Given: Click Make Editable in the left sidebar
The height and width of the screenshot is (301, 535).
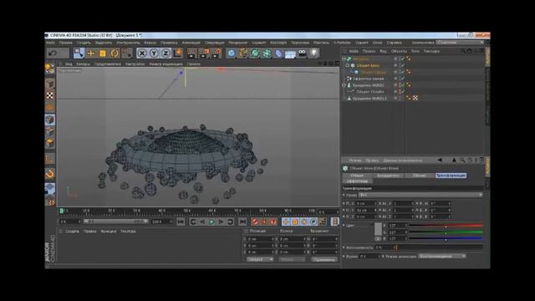Looking at the screenshot, I should pyautogui.click(x=50, y=69).
